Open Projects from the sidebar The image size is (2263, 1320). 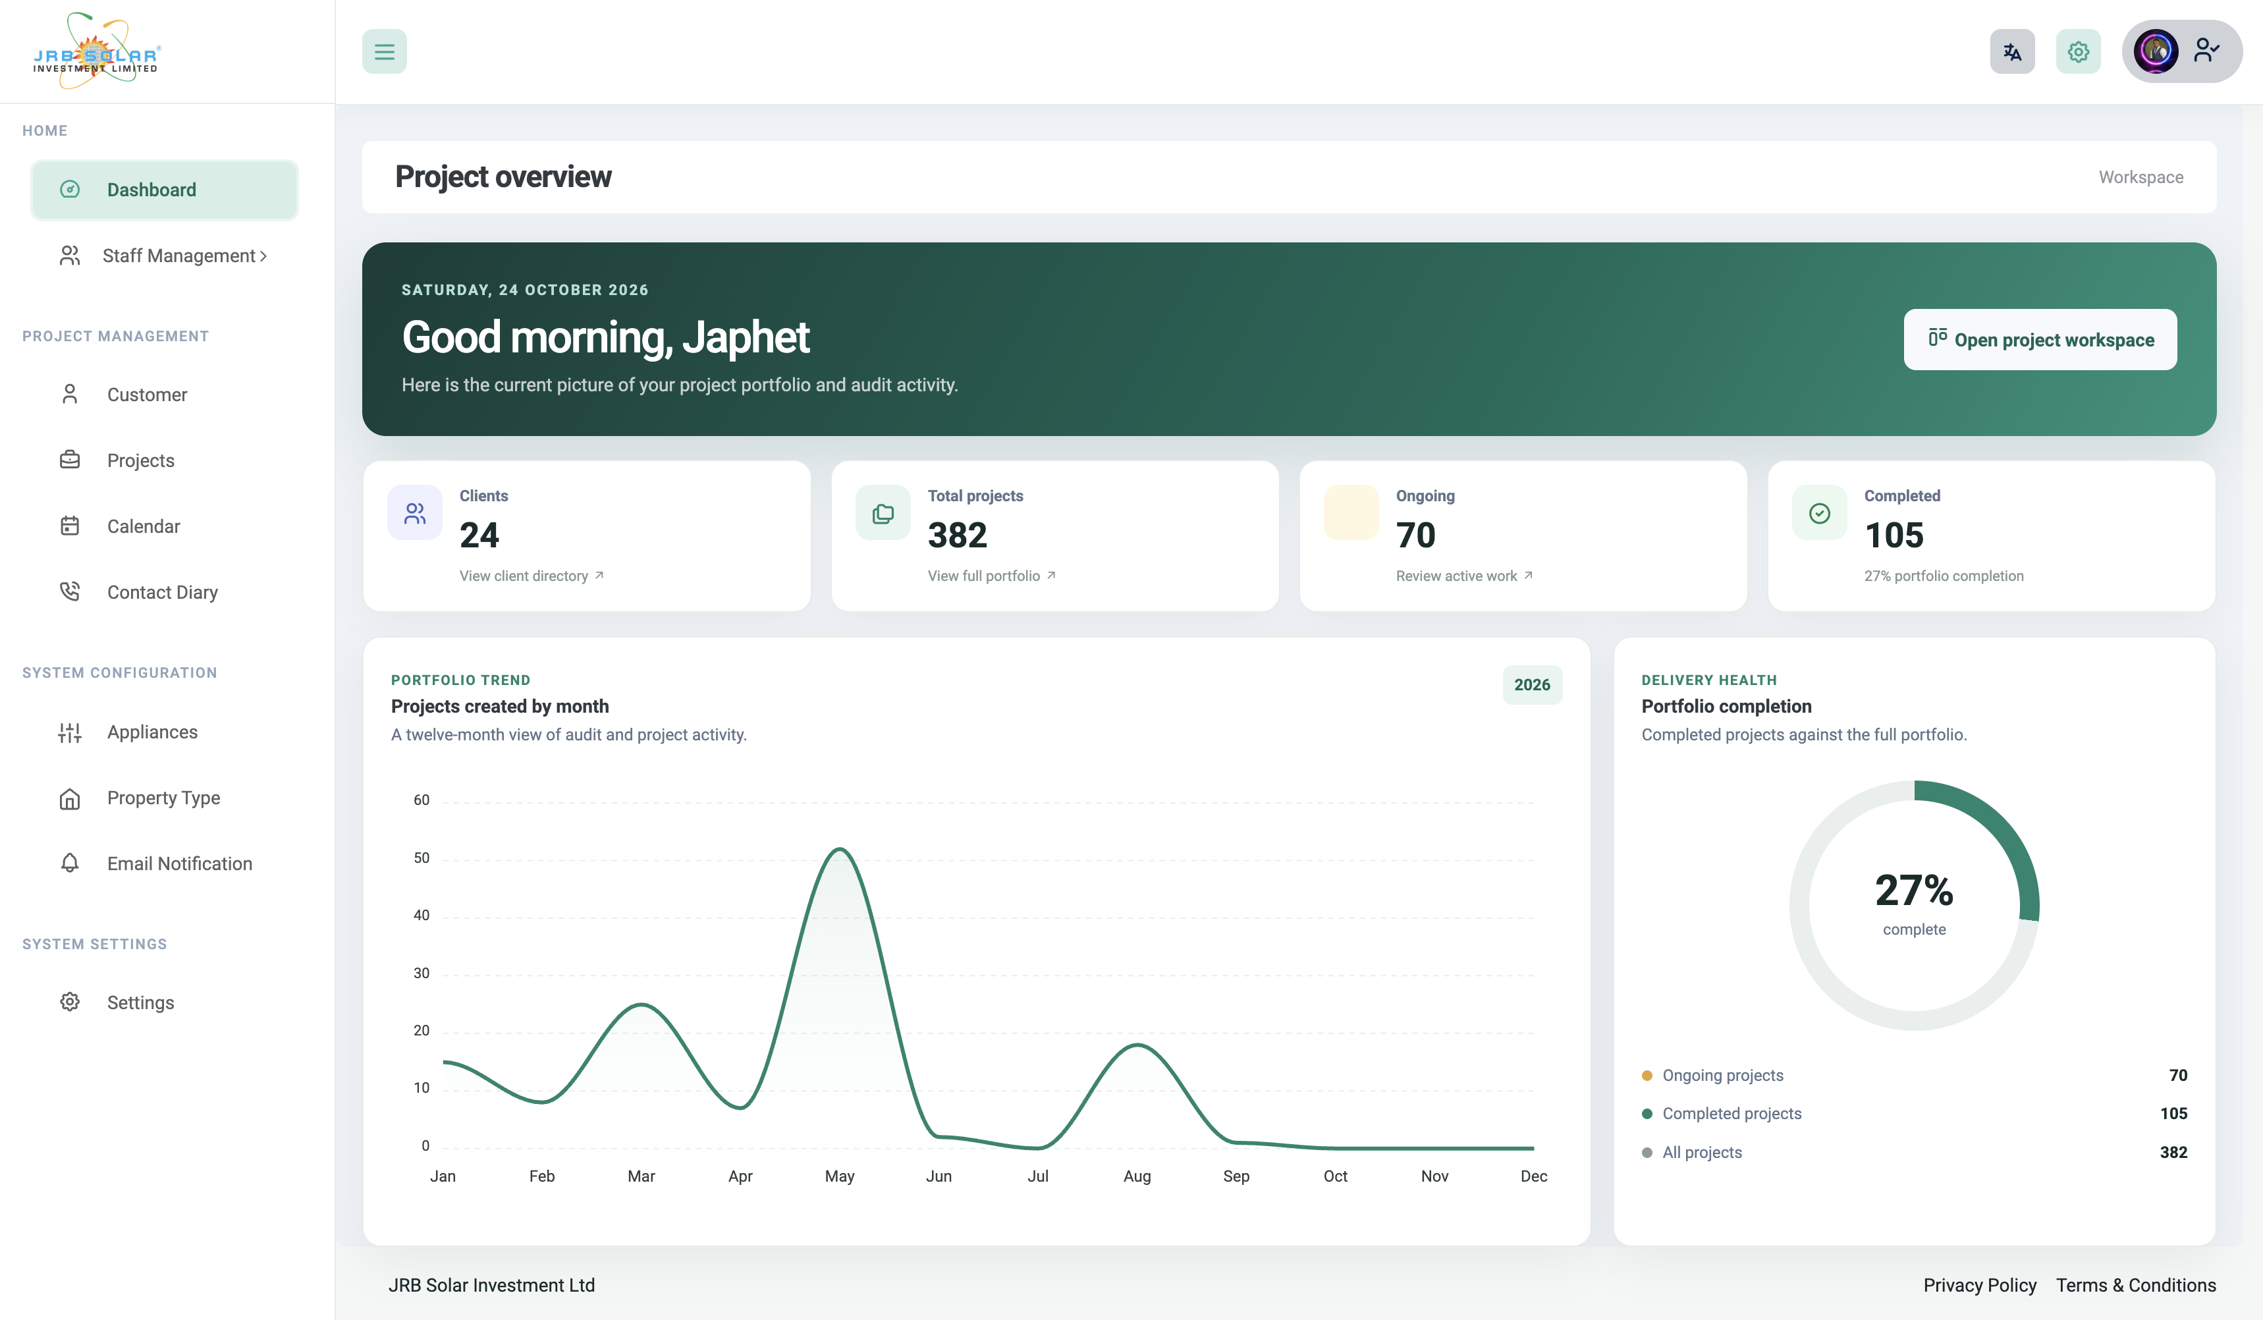pos(165,460)
